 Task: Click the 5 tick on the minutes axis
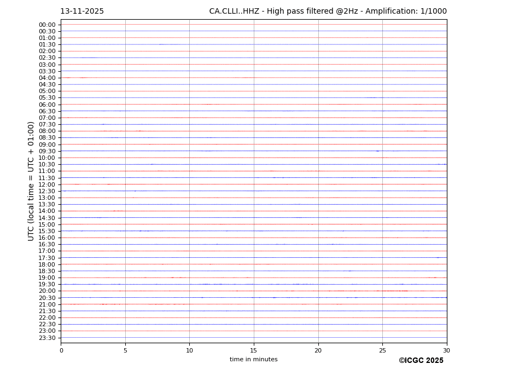click(125, 350)
